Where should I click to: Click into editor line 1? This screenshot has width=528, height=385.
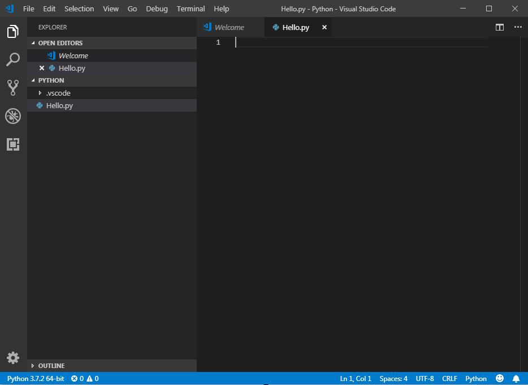point(361,42)
